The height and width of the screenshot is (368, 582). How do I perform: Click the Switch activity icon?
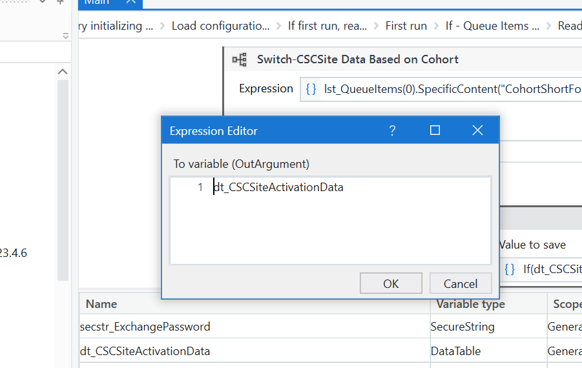point(240,59)
